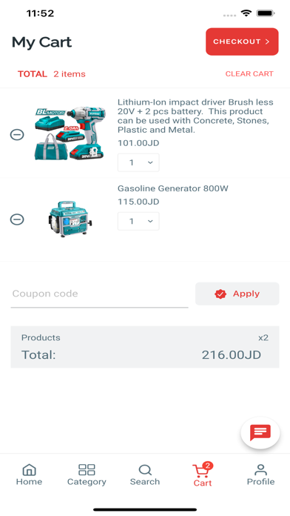Tap the red CHECKOUT button

(242, 42)
